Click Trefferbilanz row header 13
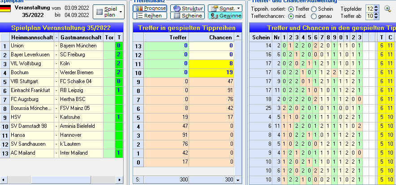396x185 pixels. (138, 46)
